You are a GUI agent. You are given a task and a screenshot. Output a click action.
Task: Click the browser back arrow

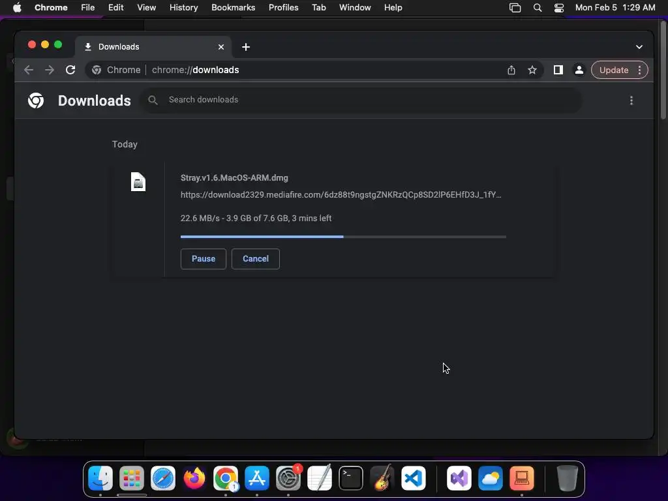pos(29,70)
